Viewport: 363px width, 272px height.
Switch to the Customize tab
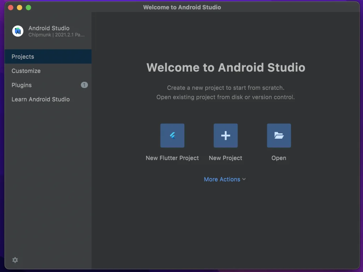click(x=26, y=71)
